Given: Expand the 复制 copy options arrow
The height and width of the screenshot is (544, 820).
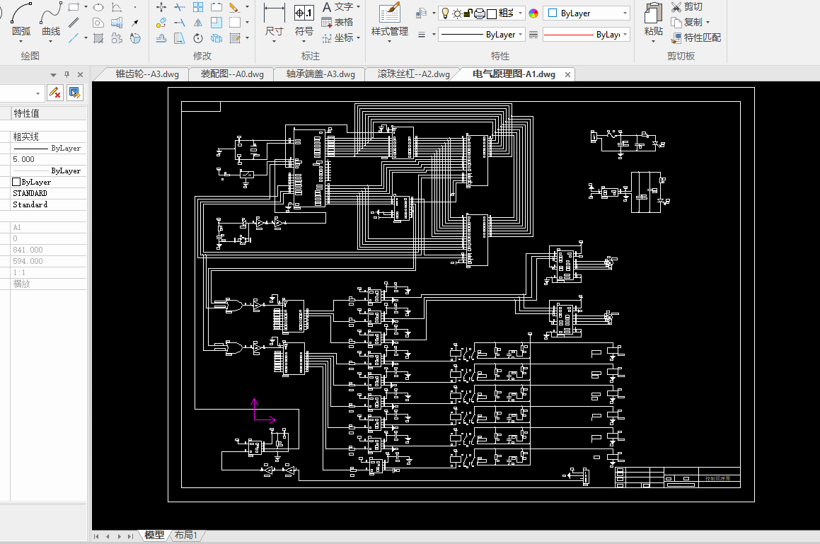Looking at the screenshot, I should pyautogui.click(x=708, y=23).
